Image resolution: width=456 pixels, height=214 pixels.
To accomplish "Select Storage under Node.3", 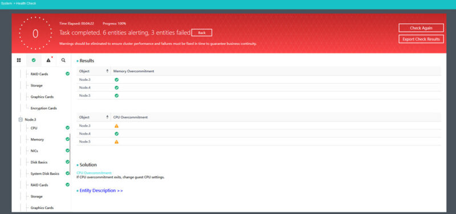I will pyautogui.click(x=36, y=196).
